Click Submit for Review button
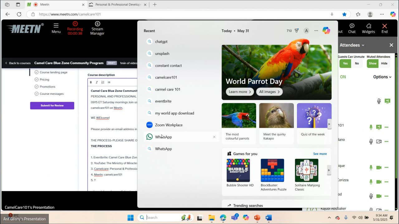Viewport: 399px width, 224px height. pyautogui.click(x=52, y=105)
